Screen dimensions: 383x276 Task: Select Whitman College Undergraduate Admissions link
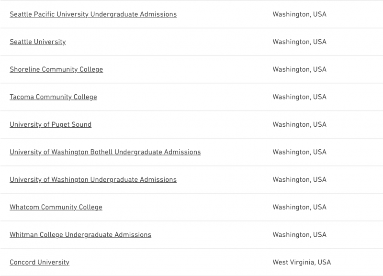pyautogui.click(x=80, y=235)
